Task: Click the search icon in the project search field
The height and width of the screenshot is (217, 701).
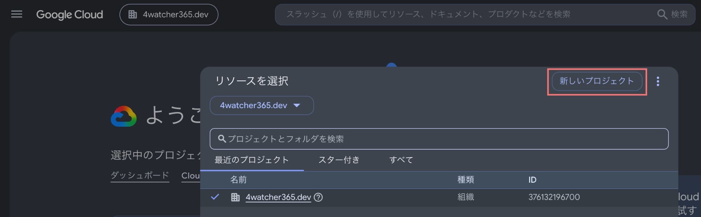Action: tap(222, 139)
